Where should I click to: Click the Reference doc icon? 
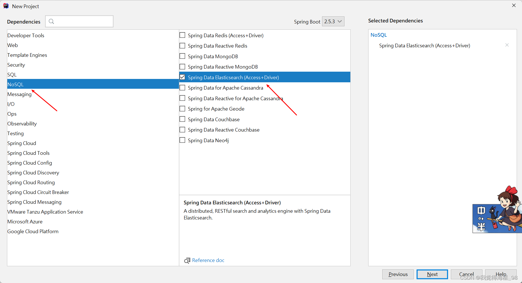(x=187, y=261)
